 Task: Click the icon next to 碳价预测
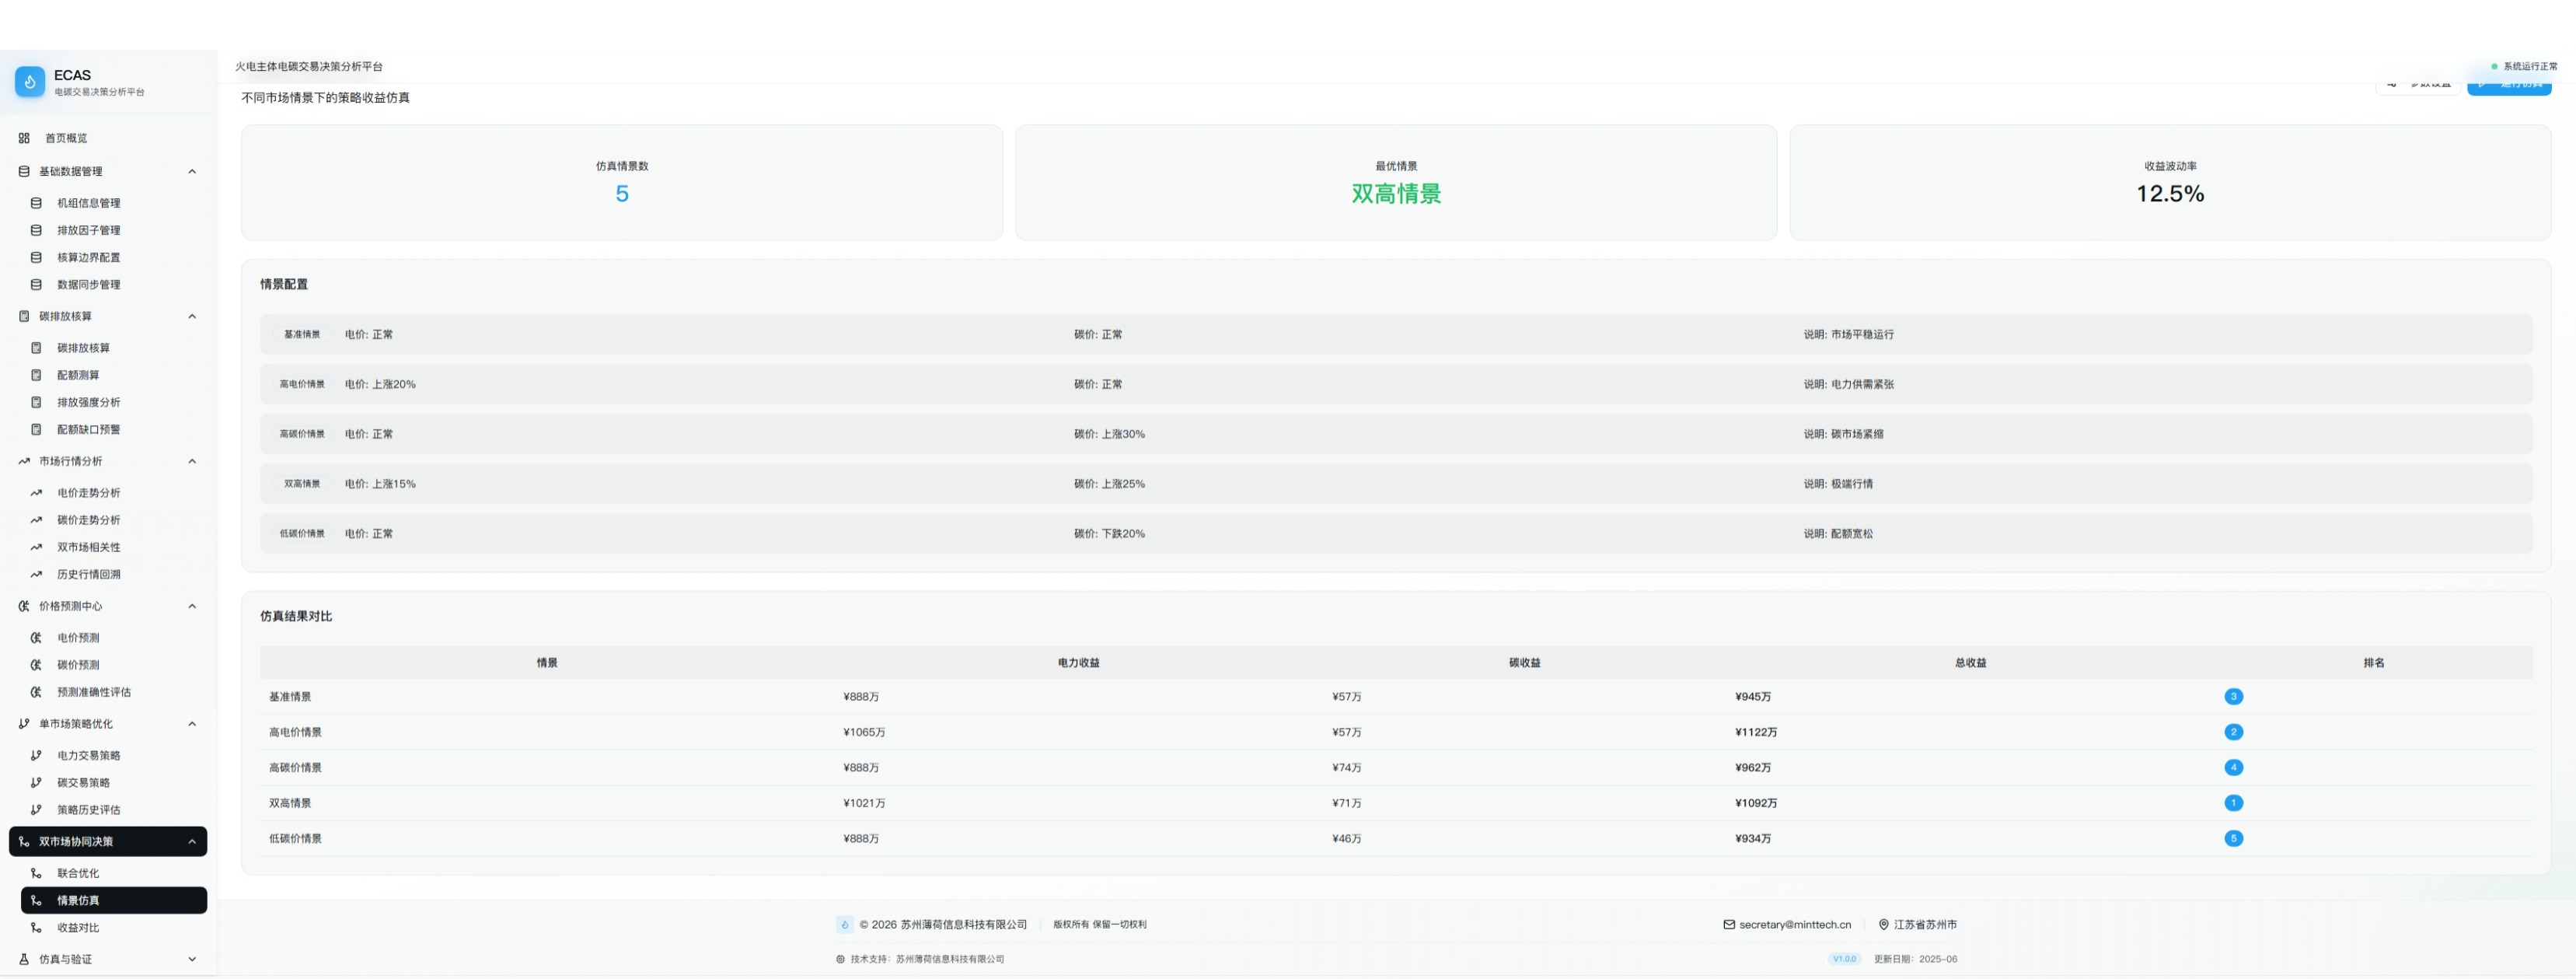tap(36, 665)
